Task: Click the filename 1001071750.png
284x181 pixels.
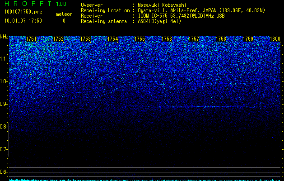Action: coord(23,12)
